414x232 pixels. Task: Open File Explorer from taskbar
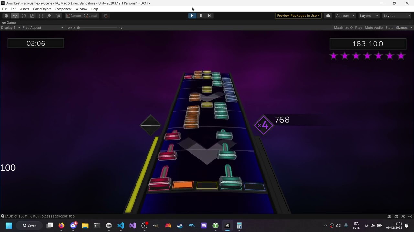pyautogui.click(x=85, y=226)
